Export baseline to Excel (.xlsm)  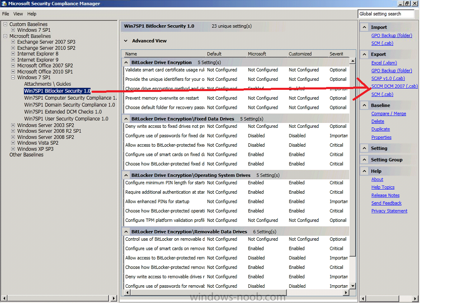pyautogui.click(x=384, y=63)
